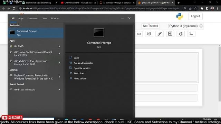The height and width of the screenshot is (124, 221).
Task: Open Replace Command Prompt with PowerShell setting
Action: tap(33, 77)
